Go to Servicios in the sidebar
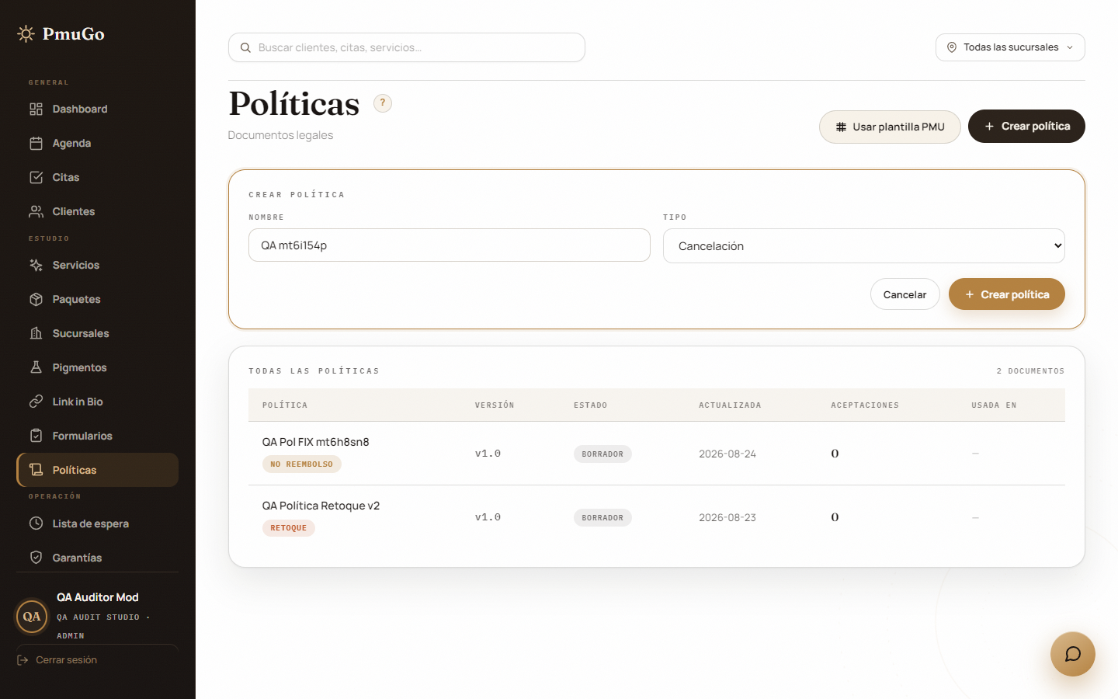1118x699 pixels. [x=97, y=265]
